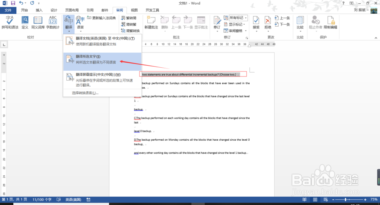
Task: Open the undo history dropdown arrow
Action: pos(25,3)
